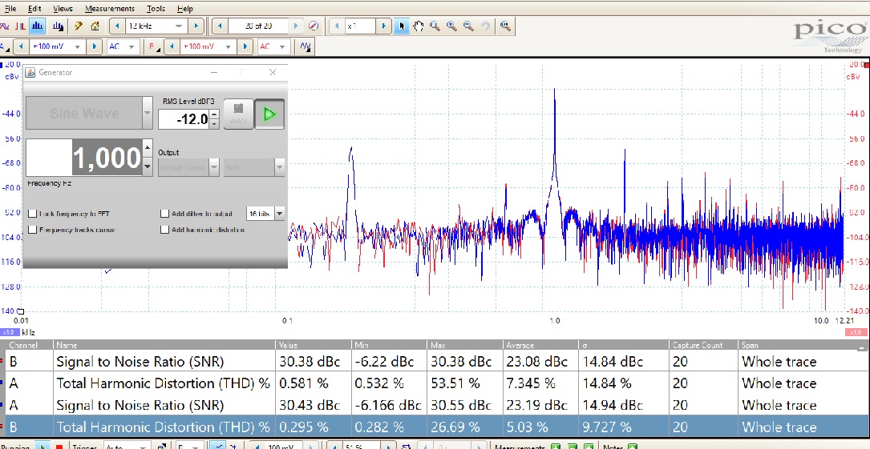This screenshot has width=870, height=449.
Task: Open the Both channel output dropdown
Action: (280, 167)
